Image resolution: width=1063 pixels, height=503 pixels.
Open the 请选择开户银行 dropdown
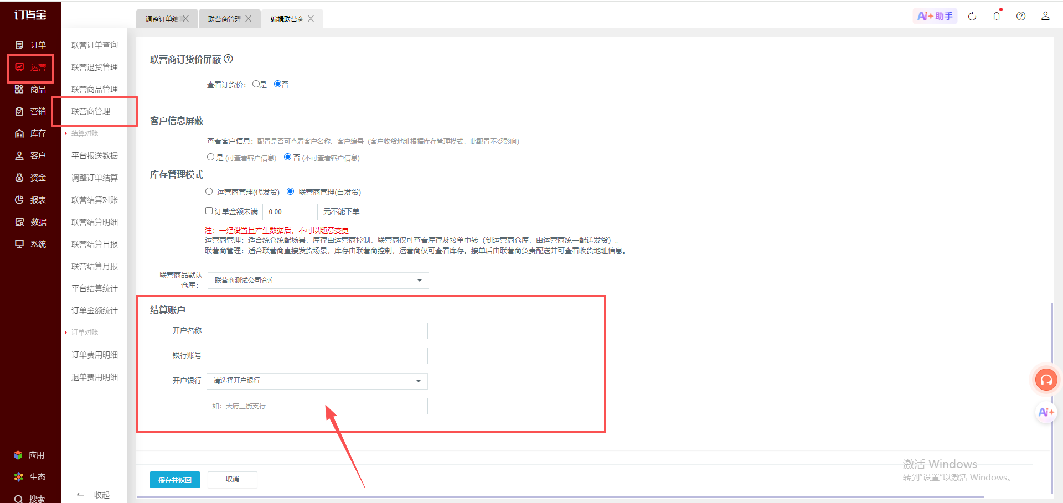click(317, 381)
